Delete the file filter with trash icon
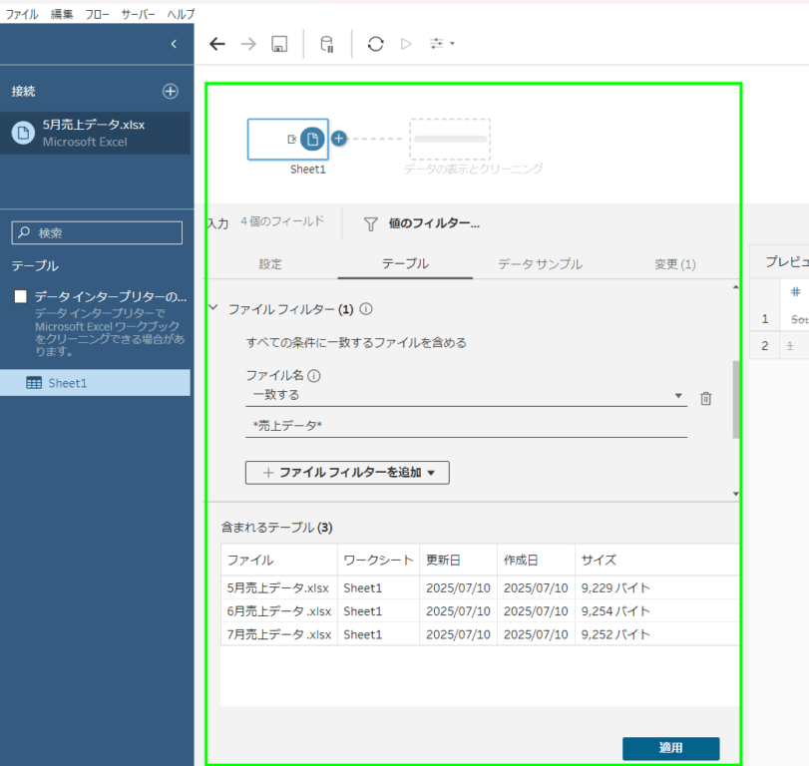This screenshot has width=809, height=766. 705,398
